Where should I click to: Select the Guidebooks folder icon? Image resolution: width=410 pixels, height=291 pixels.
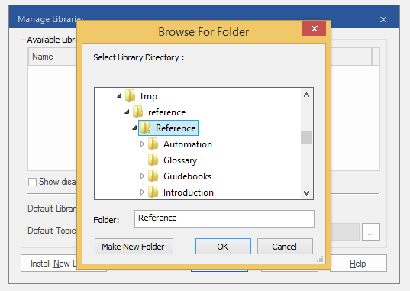point(153,176)
